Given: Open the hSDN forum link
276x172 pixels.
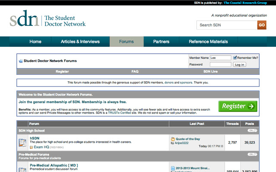Looking at the screenshot, I should point(34,138).
